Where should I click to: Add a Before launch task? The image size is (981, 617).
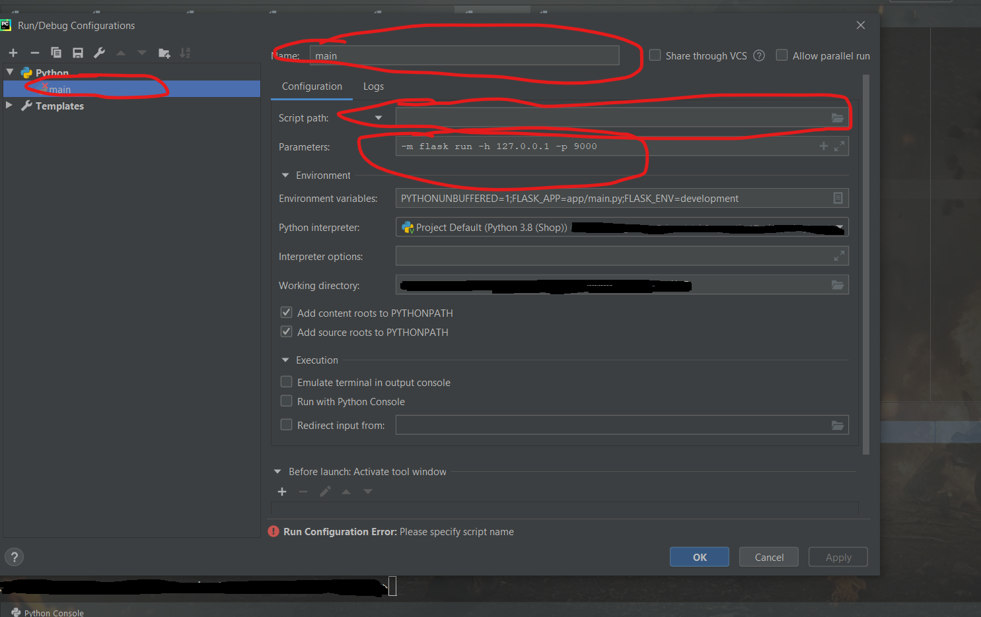pos(282,492)
